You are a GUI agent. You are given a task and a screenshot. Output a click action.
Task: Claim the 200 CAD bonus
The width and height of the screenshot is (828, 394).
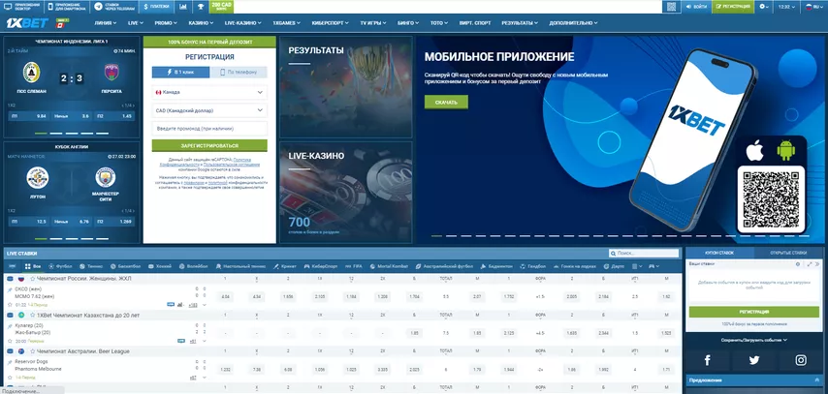coord(221,7)
